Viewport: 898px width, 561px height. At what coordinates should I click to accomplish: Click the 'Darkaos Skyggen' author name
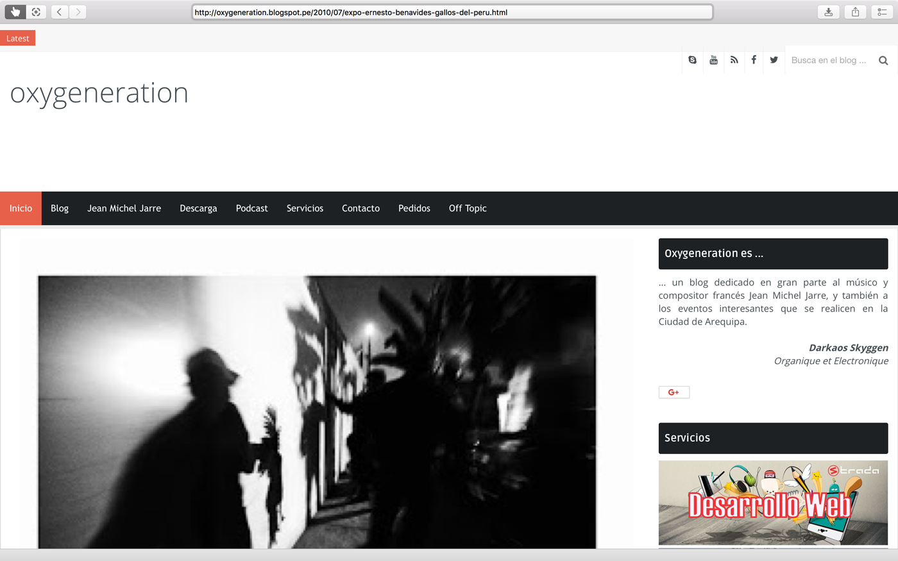pyautogui.click(x=849, y=348)
